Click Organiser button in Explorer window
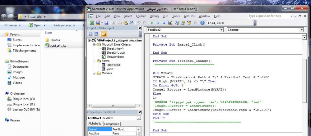This screenshot has width=311, height=136. tap(13, 25)
